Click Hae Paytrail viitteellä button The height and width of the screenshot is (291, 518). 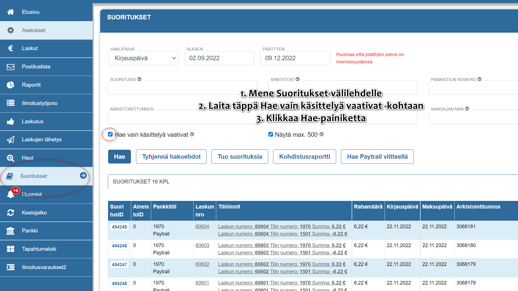pyautogui.click(x=377, y=156)
